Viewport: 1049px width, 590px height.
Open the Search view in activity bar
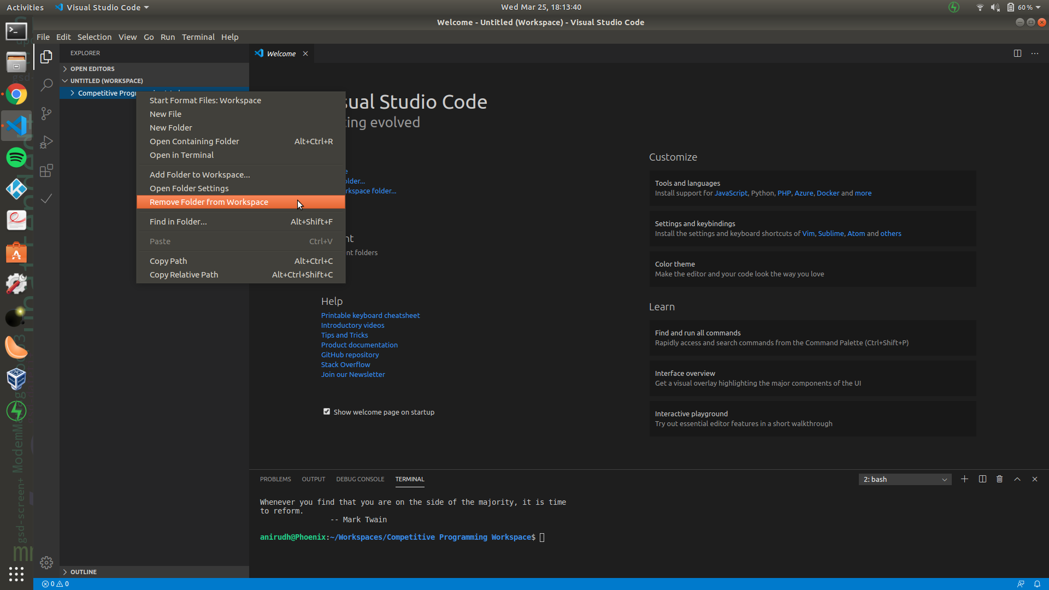click(x=46, y=85)
